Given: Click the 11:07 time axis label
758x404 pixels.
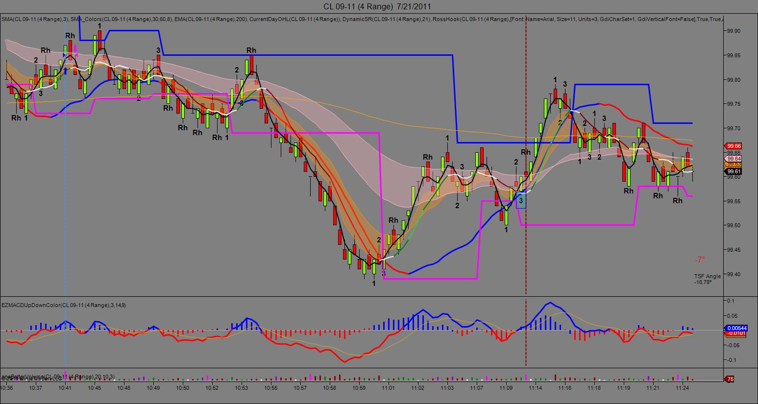Looking at the screenshot, I should [x=477, y=388].
